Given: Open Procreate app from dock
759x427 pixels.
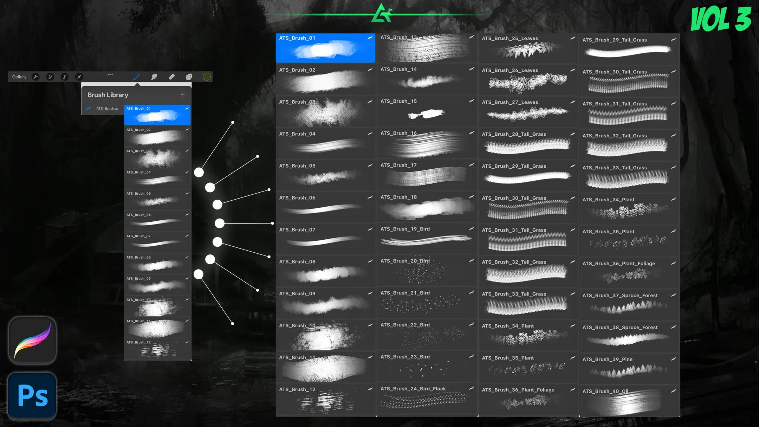Looking at the screenshot, I should pyautogui.click(x=33, y=342).
